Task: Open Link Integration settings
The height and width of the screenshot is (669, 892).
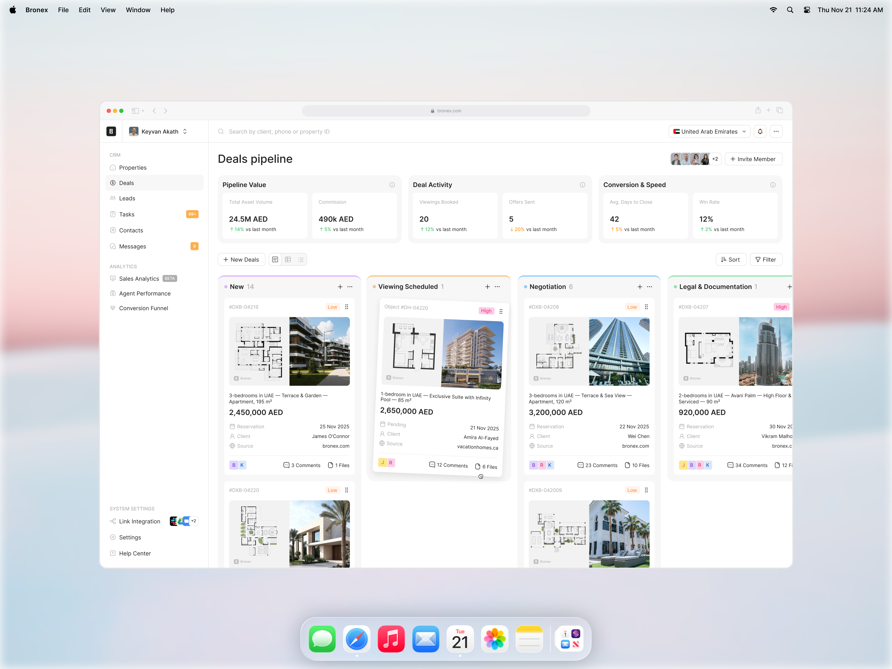Action: click(139, 521)
